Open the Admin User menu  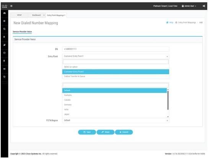click(x=189, y=6)
